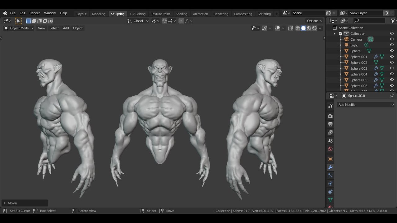Open the File menu
This screenshot has width=397, height=223.
tap(13, 13)
